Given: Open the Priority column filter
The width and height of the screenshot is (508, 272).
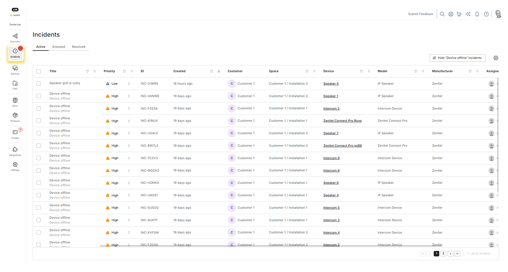Looking at the screenshot, I should pyautogui.click(x=124, y=71).
